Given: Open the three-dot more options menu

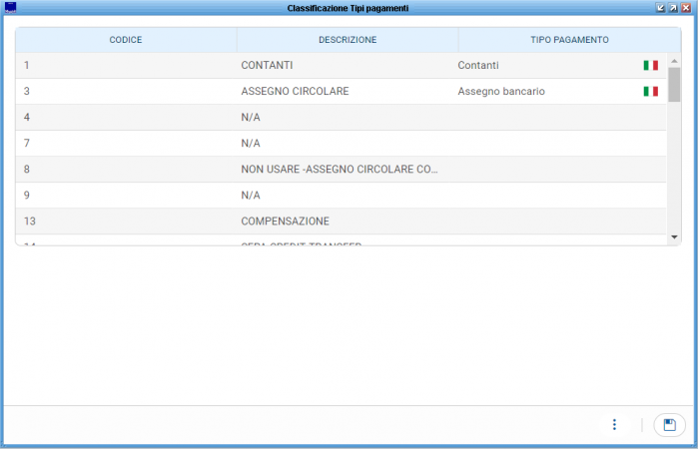Looking at the screenshot, I should tap(614, 425).
